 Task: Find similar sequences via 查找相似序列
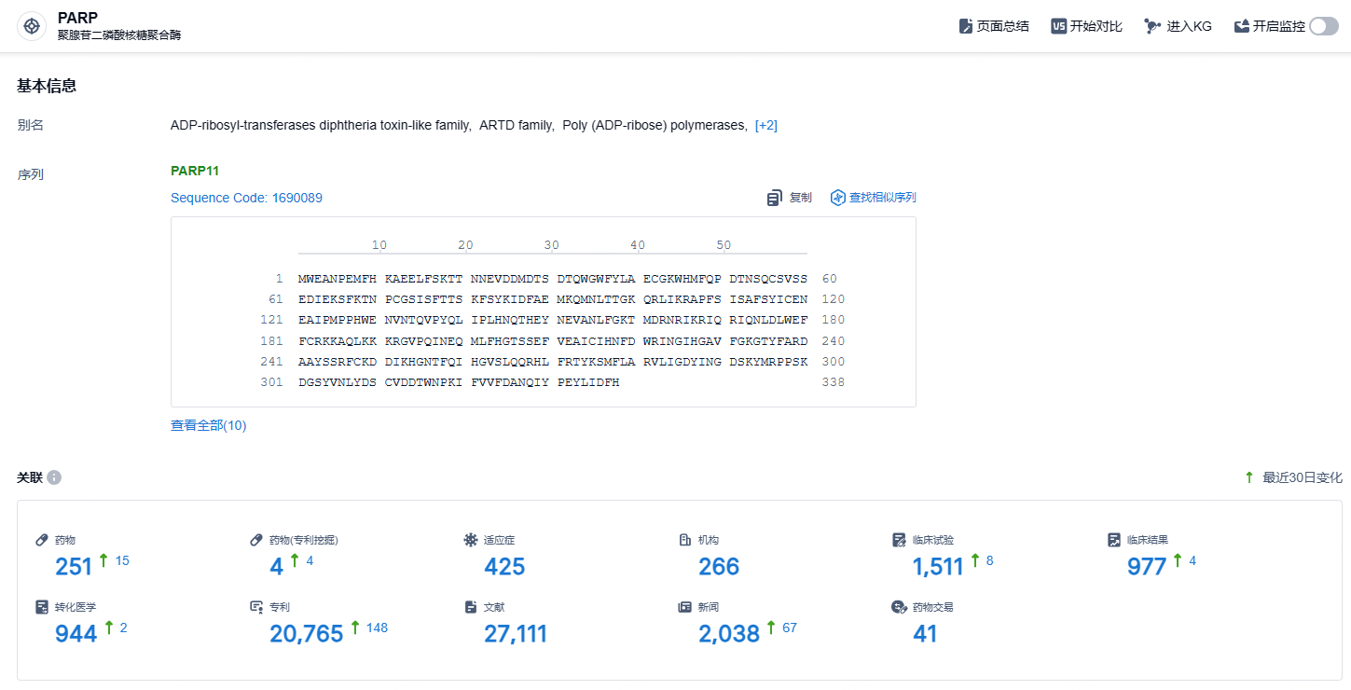874,198
